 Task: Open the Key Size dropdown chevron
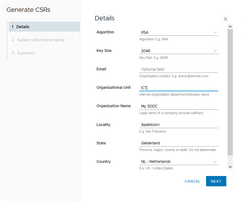(x=215, y=51)
